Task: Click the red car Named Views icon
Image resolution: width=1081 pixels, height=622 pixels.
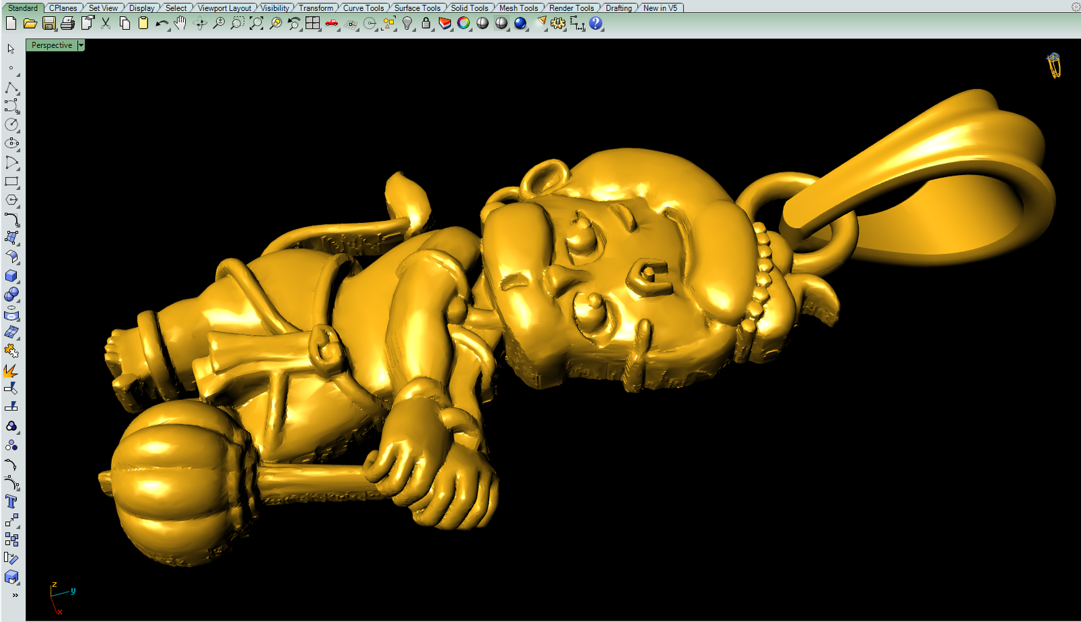Action: 332,24
